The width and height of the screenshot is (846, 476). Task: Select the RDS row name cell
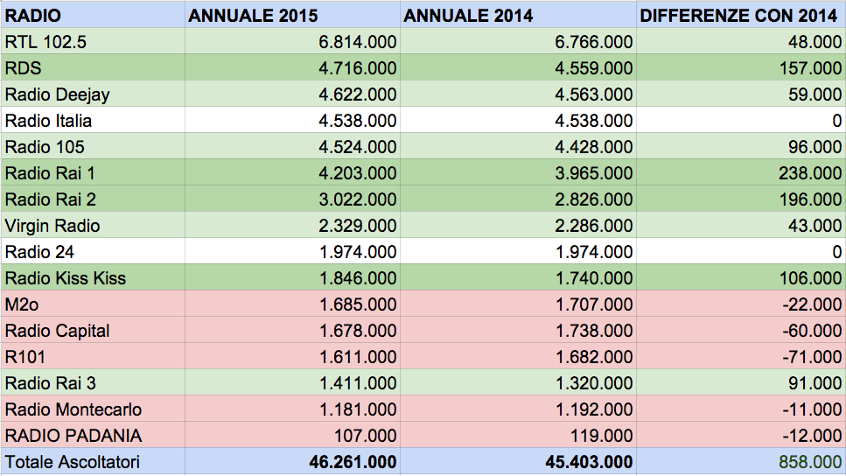coord(93,68)
